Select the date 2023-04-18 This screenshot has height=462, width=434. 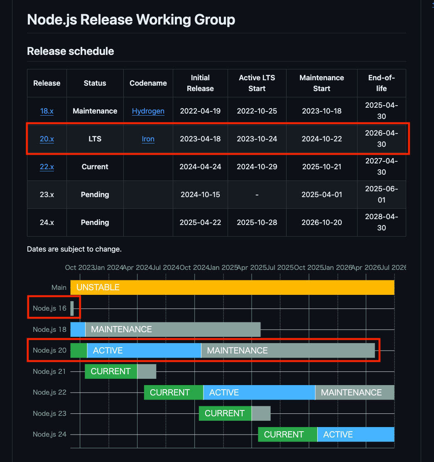tap(200, 139)
